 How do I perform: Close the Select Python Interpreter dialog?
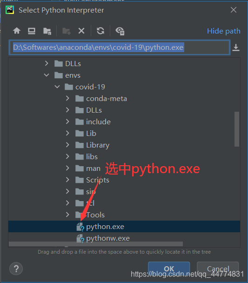pyautogui.click(x=234, y=10)
